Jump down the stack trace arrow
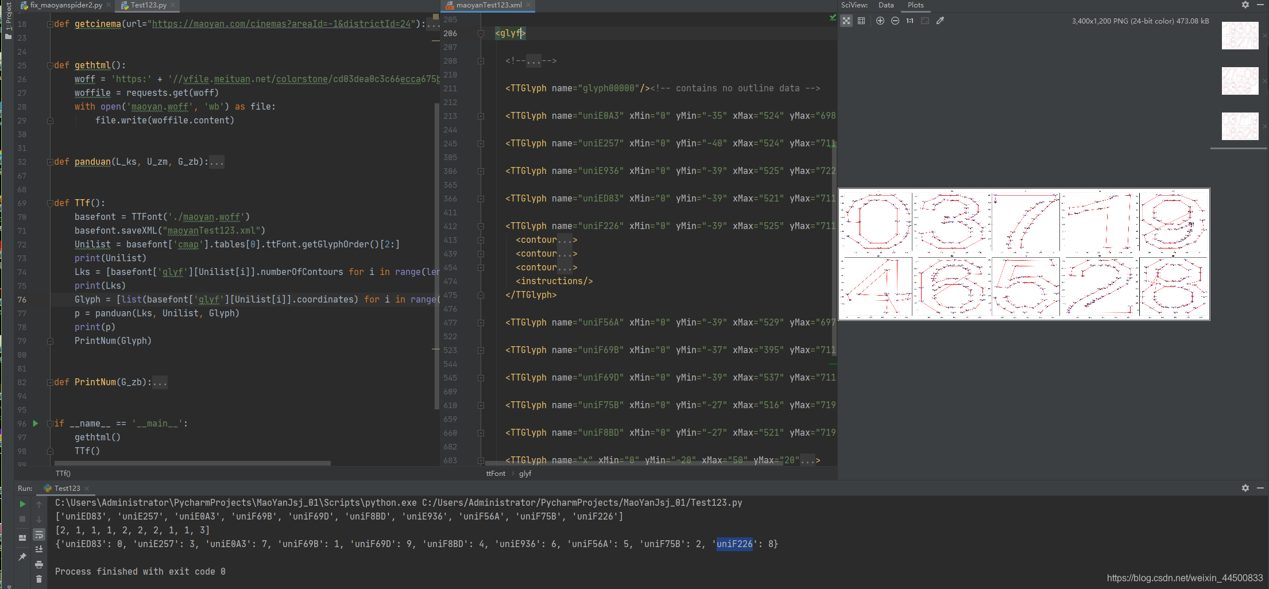This screenshot has width=1269, height=589. [x=39, y=519]
